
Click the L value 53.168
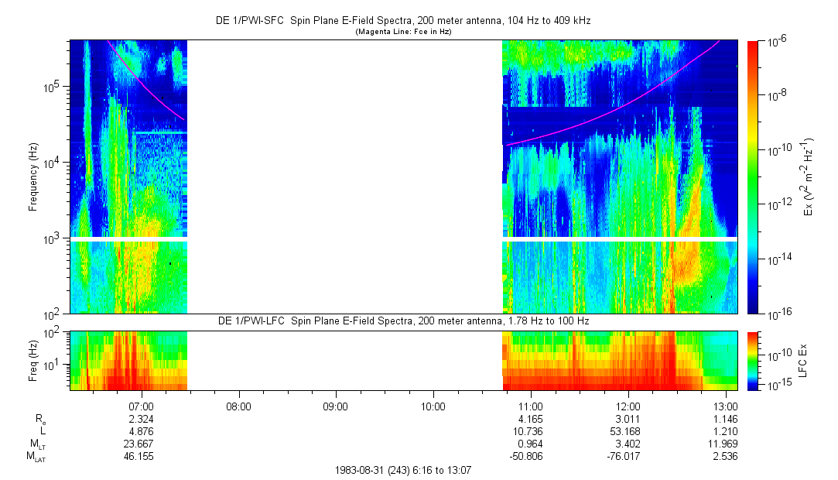628,430
